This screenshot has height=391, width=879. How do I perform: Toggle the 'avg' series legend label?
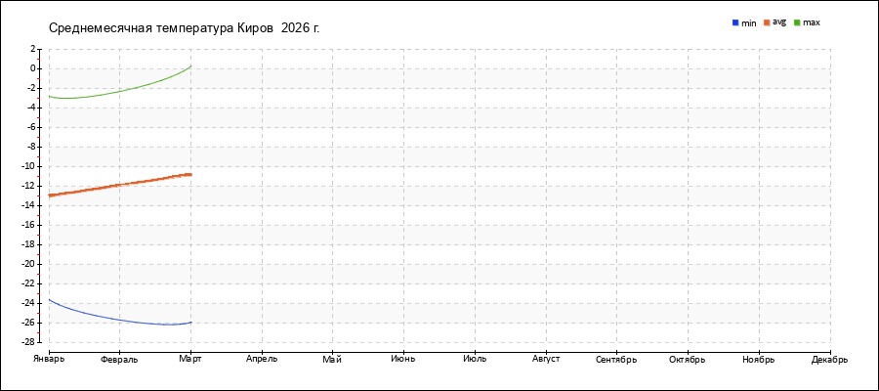click(779, 22)
